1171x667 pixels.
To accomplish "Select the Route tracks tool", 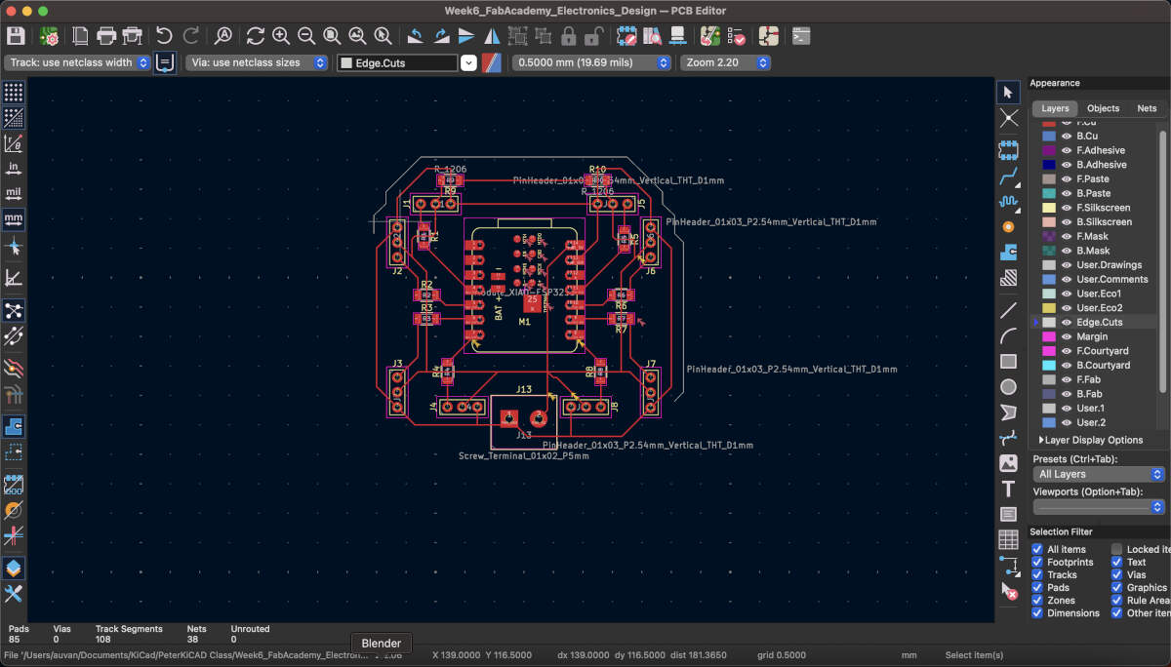I will tap(1009, 177).
